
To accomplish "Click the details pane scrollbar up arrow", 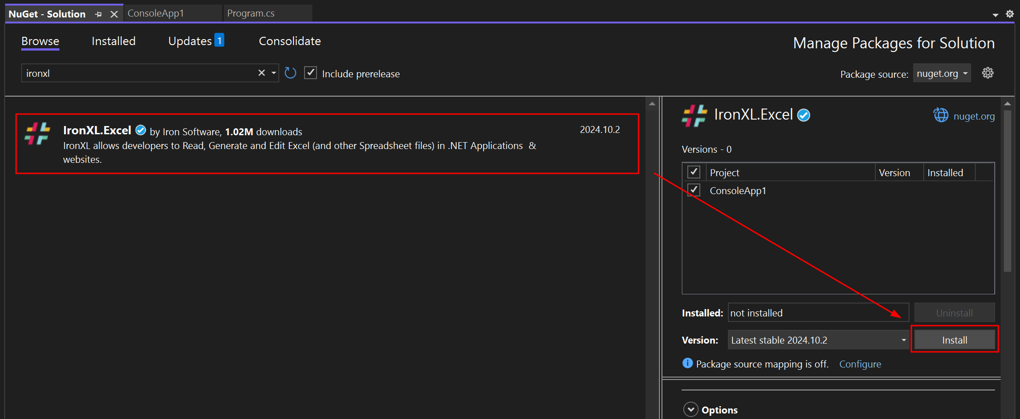I will pyautogui.click(x=1008, y=104).
